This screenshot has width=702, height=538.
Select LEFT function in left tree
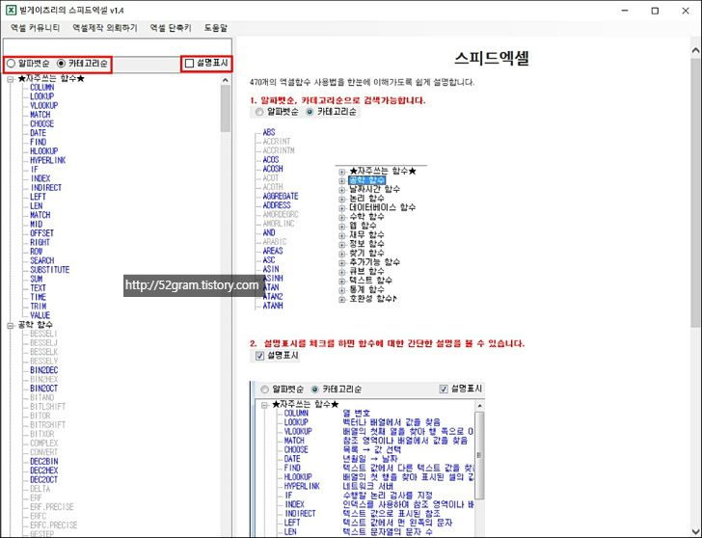[38, 197]
